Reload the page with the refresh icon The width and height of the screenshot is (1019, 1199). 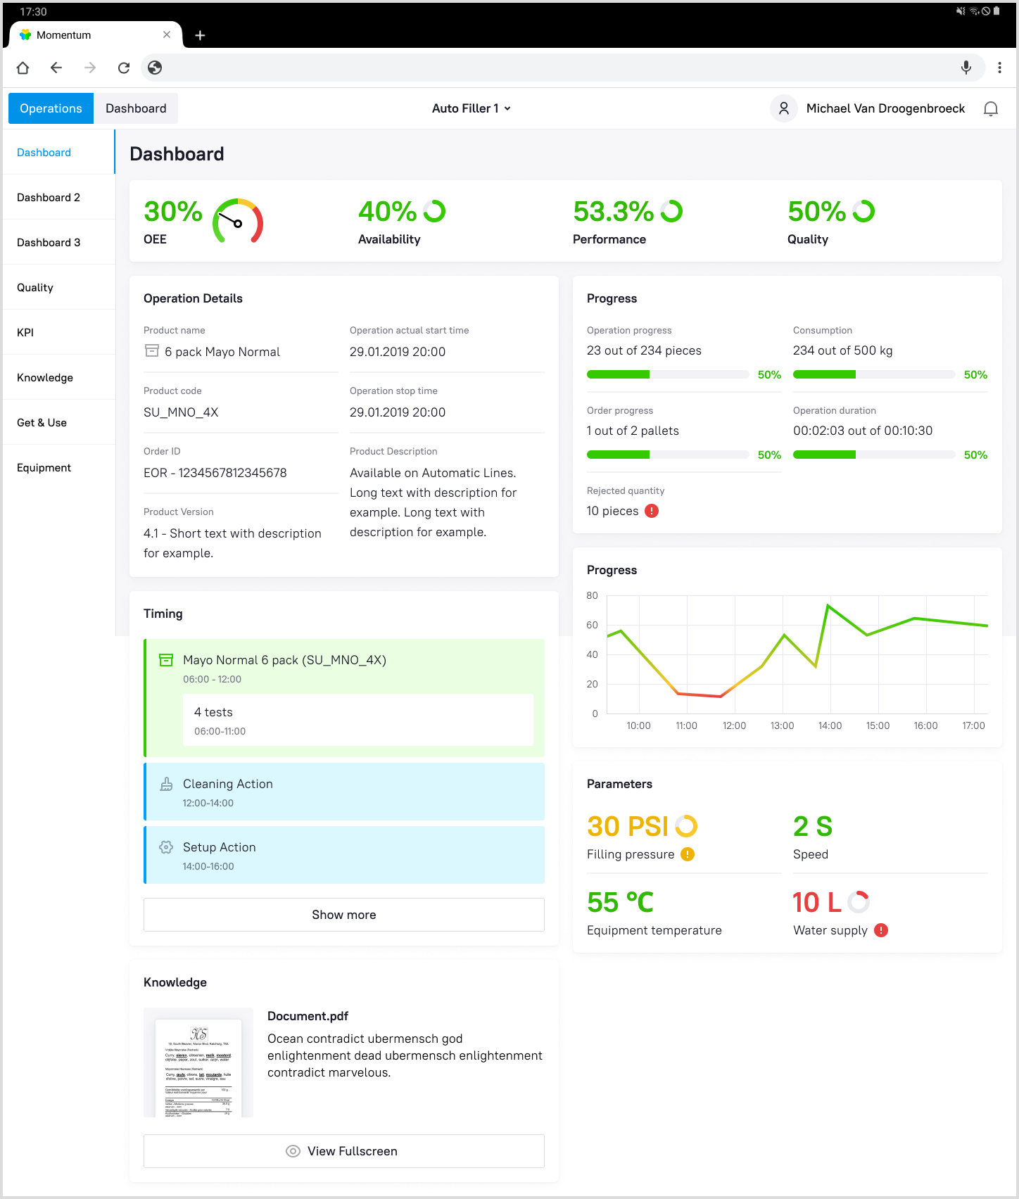pyautogui.click(x=124, y=68)
